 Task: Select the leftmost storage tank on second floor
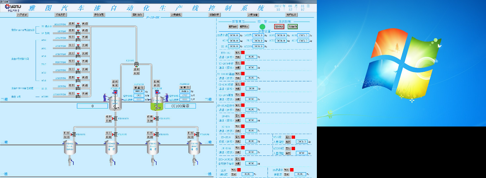pos(69,147)
